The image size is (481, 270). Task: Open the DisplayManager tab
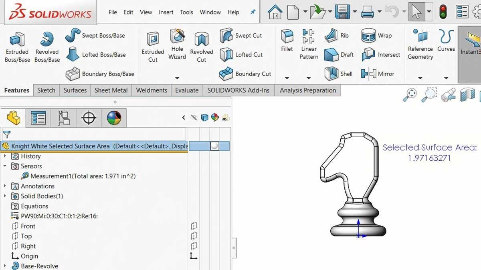click(114, 118)
